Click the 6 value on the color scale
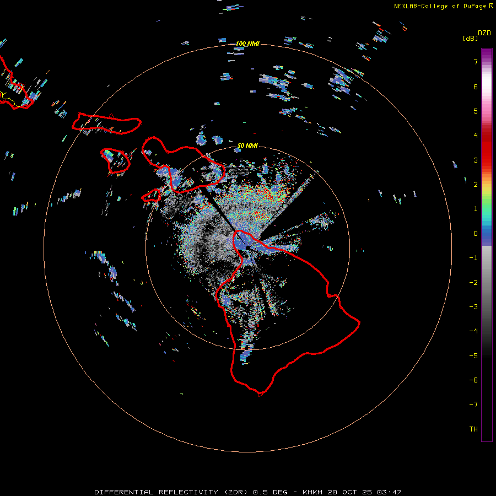The height and width of the screenshot is (496, 496). point(476,87)
